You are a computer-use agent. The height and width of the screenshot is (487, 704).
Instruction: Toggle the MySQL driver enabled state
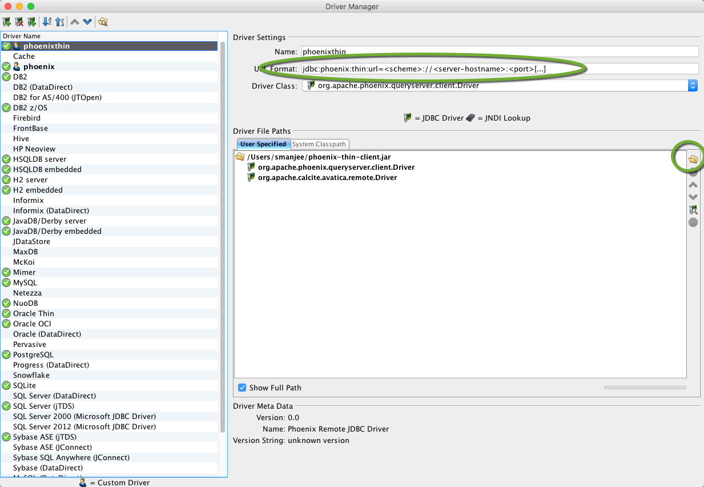coord(6,282)
